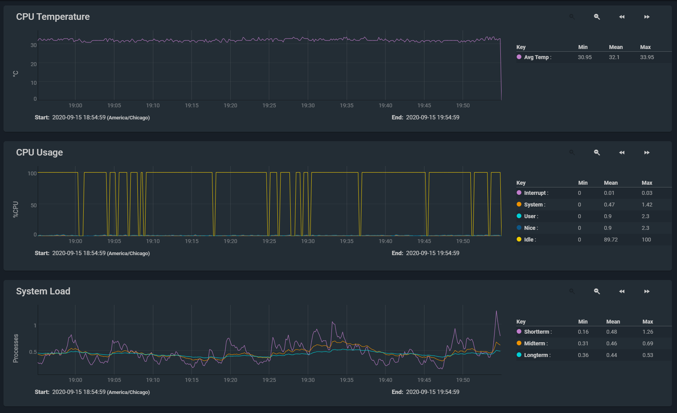Zoom out the CPU Usage chart

pyautogui.click(x=596, y=152)
